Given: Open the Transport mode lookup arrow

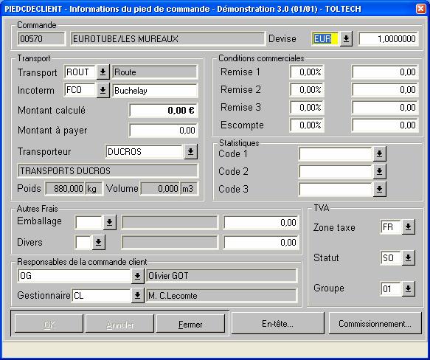Looking at the screenshot, I should [103, 72].
